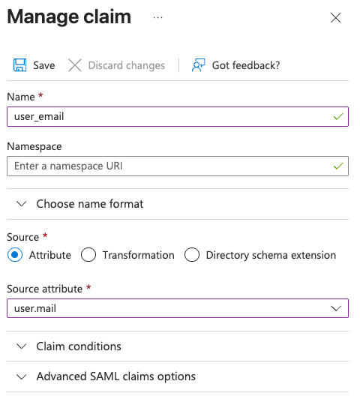
Task: Open the Got feedback? link
Action: click(246, 65)
